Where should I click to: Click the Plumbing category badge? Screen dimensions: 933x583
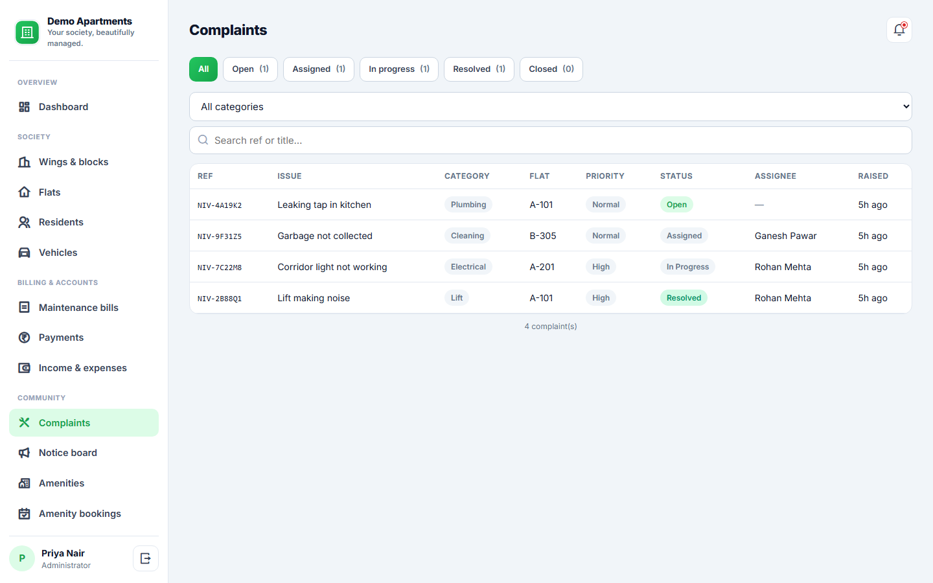tap(468, 205)
